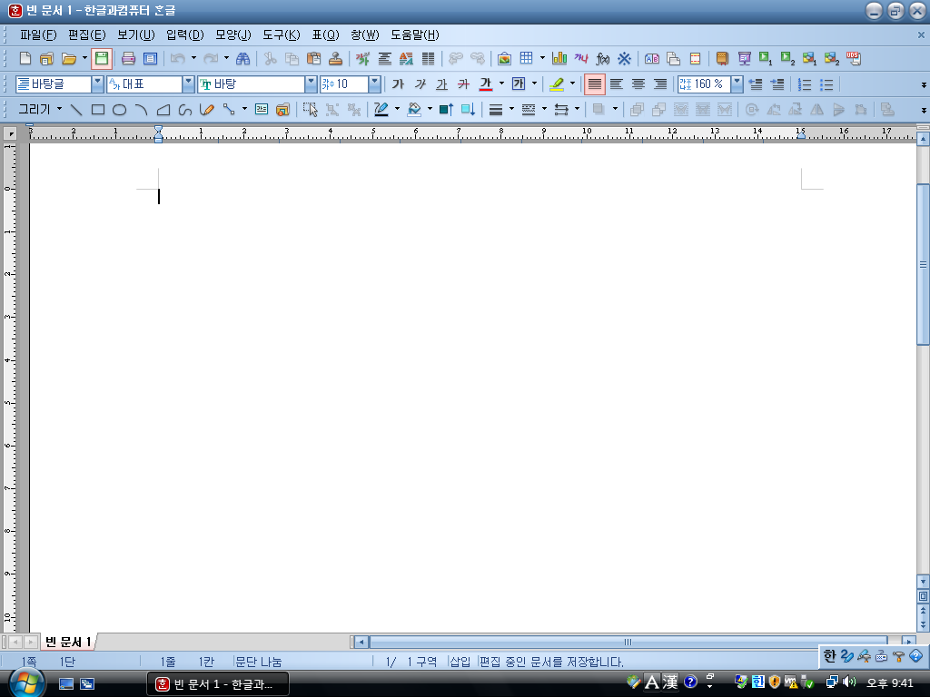This screenshot has height=697, width=930.
Task: Open the 도움말(H) menu
Action: [414, 35]
